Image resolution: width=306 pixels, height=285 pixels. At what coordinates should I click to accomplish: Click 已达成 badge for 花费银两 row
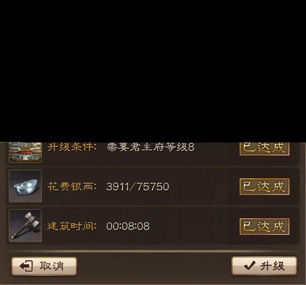coord(264,187)
